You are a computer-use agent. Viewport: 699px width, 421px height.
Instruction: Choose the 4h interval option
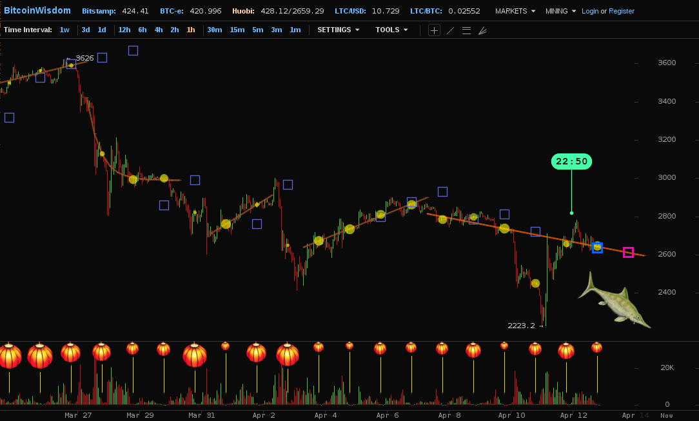(x=158, y=30)
